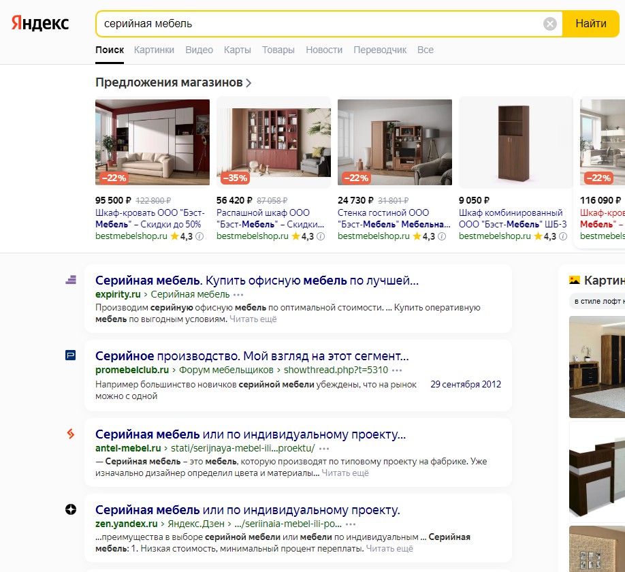This screenshot has width=625, height=572.
Task: Click the star rating under Шкаф-кровать
Action: [182, 236]
